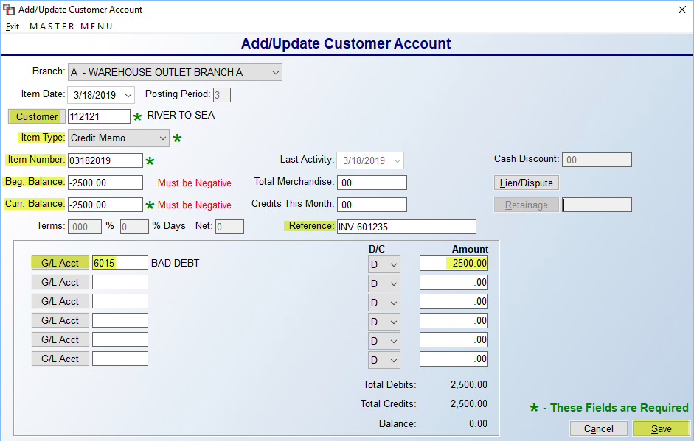
Task: Click the Total Merchandise field
Action: [372, 183]
